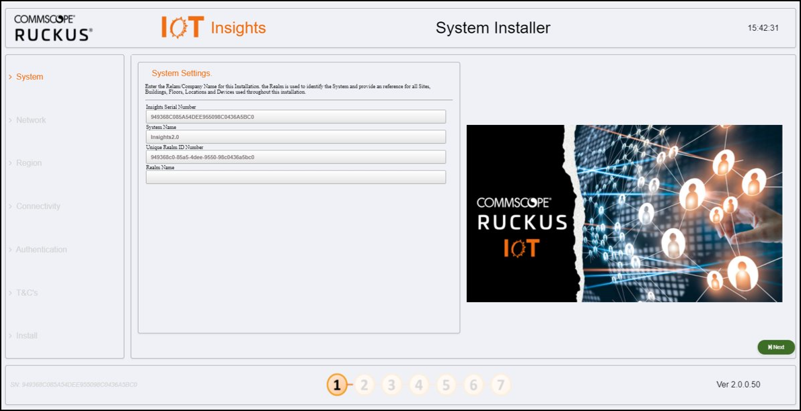Select Authentication in the sidebar
The image size is (801, 411).
coord(42,250)
